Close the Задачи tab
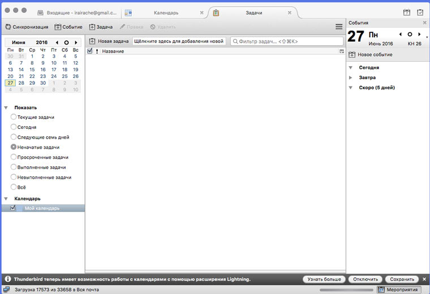This screenshot has height=294, width=430. click(290, 12)
